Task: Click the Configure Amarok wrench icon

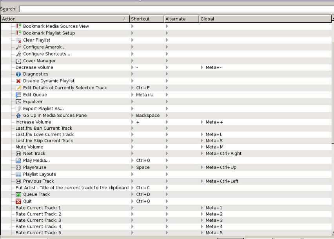Action: (18, 47)
